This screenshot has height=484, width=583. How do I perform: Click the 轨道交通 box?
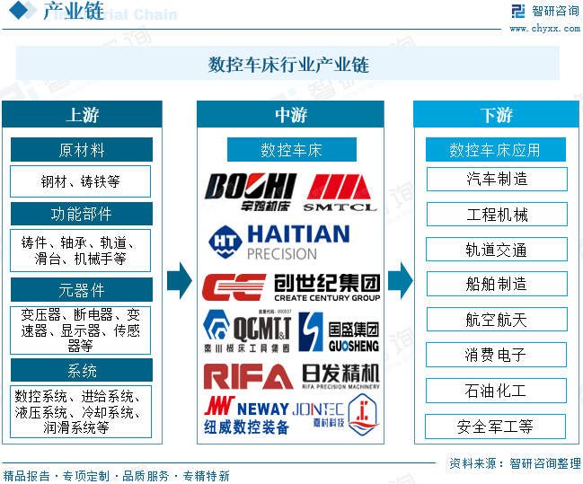(x=497, y=249)
